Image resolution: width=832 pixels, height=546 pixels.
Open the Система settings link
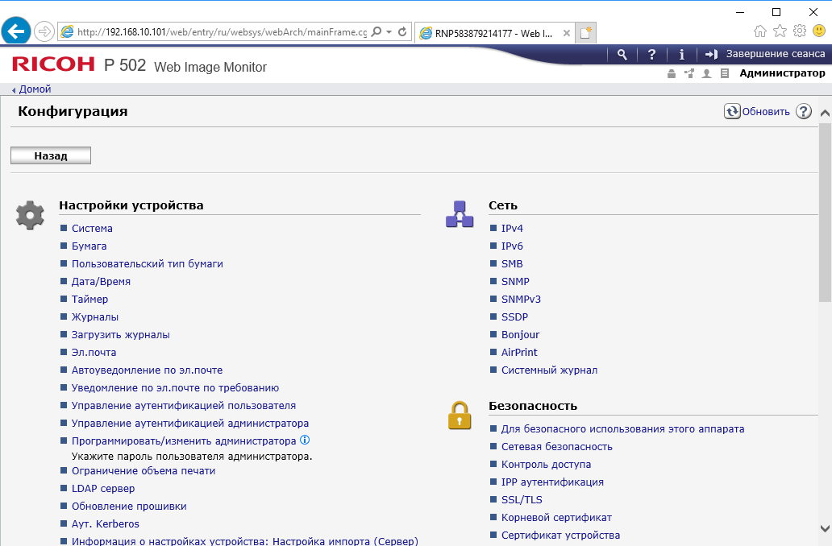[x=92, y=229]
